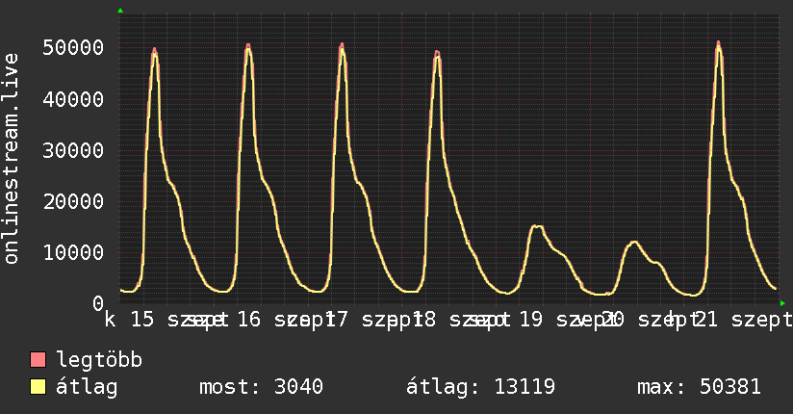This screenshot has height=414, width=793.
Task: Click the 40000 y-axis label
Action: click(73, 99)
